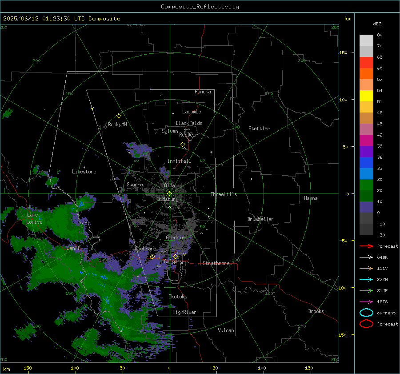This screenshot has height=374, width=400.
Task: Click the orange 111V arrow icon
Action: coord(366,268)
